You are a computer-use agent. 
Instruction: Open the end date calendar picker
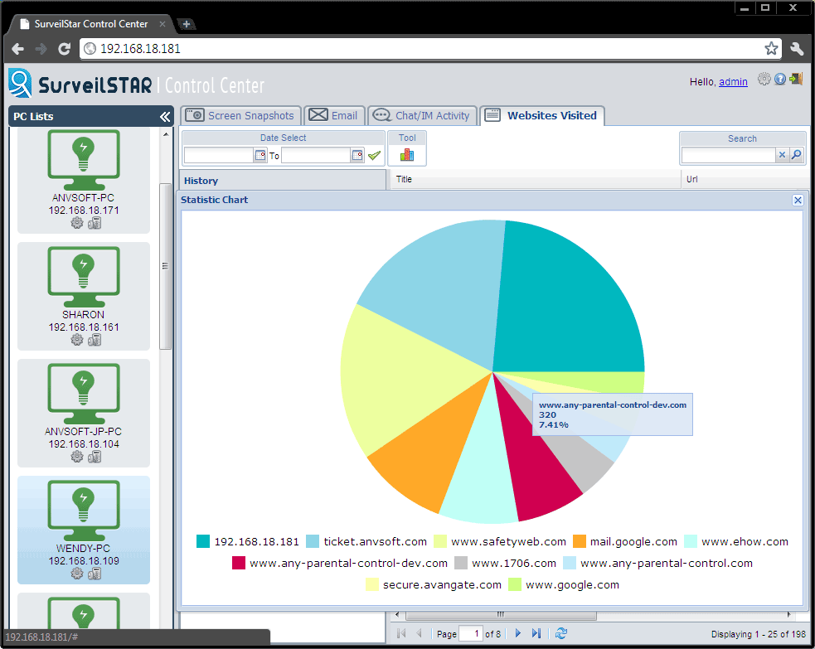[357, 155]
